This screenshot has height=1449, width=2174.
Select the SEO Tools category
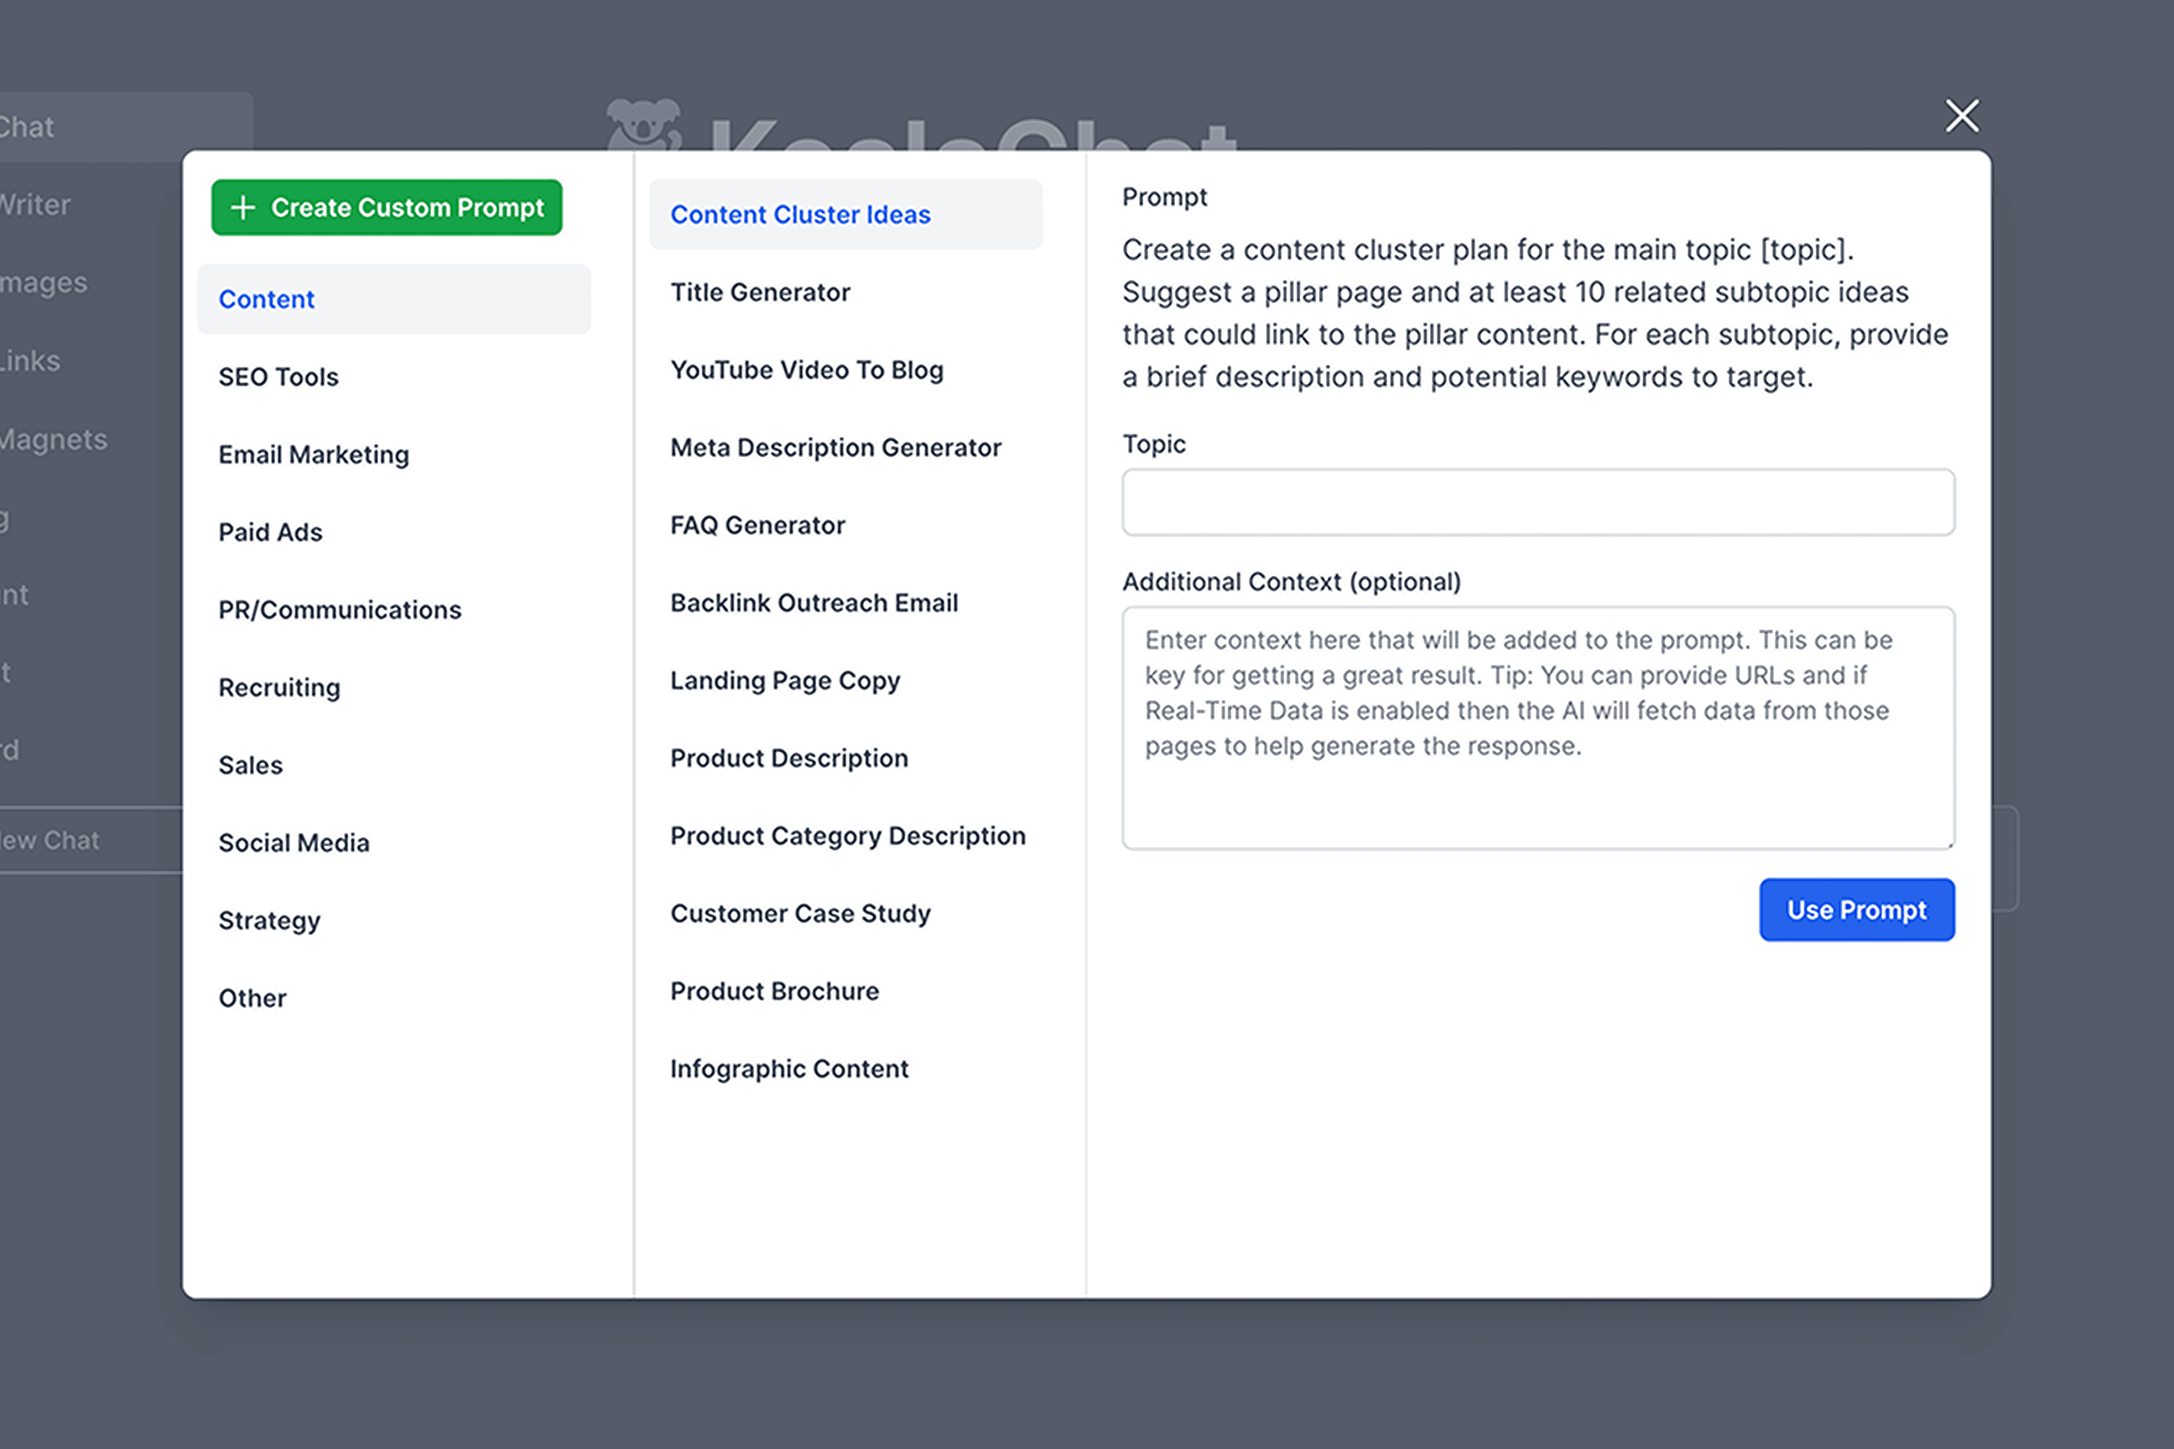click(x=278, y=377)
